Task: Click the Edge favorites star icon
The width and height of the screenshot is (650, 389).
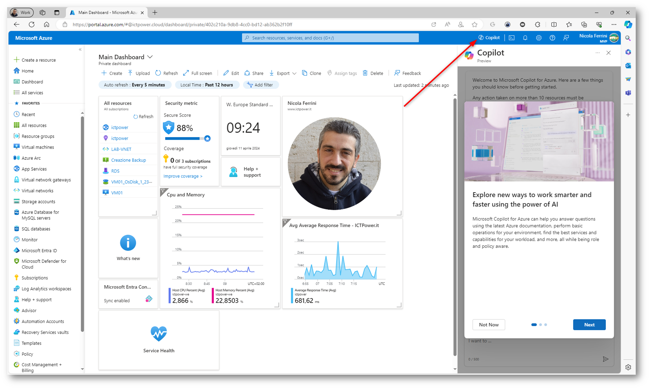Action: coord(475,24)
